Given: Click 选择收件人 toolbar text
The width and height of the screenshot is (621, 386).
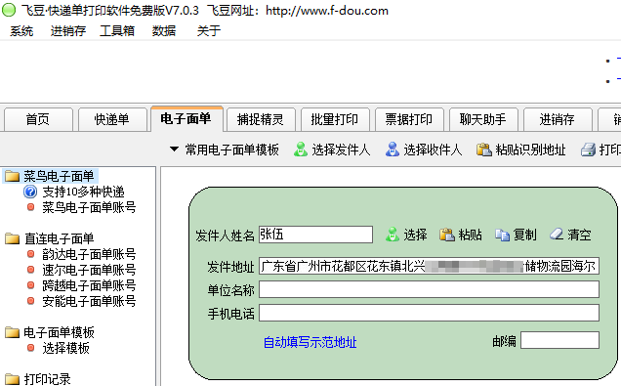Looking at the screenshot, I should 433,150.
